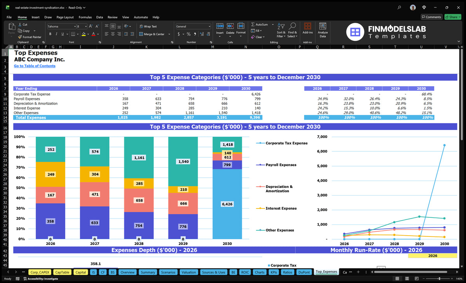This screenshot has width=466, height=283.
Task: Open Sort & Filter icon
Action: [281, 26]
